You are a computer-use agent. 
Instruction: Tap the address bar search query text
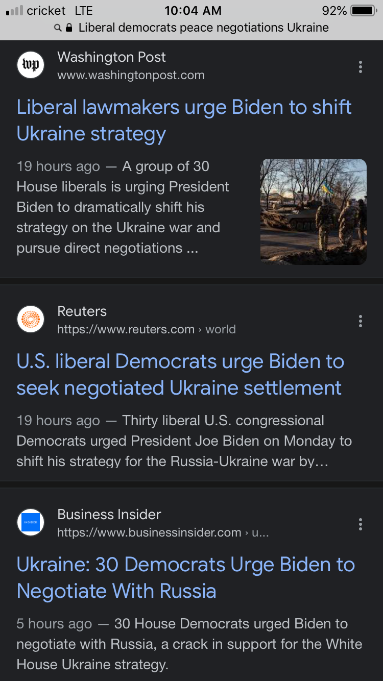[x=203, y=28]
